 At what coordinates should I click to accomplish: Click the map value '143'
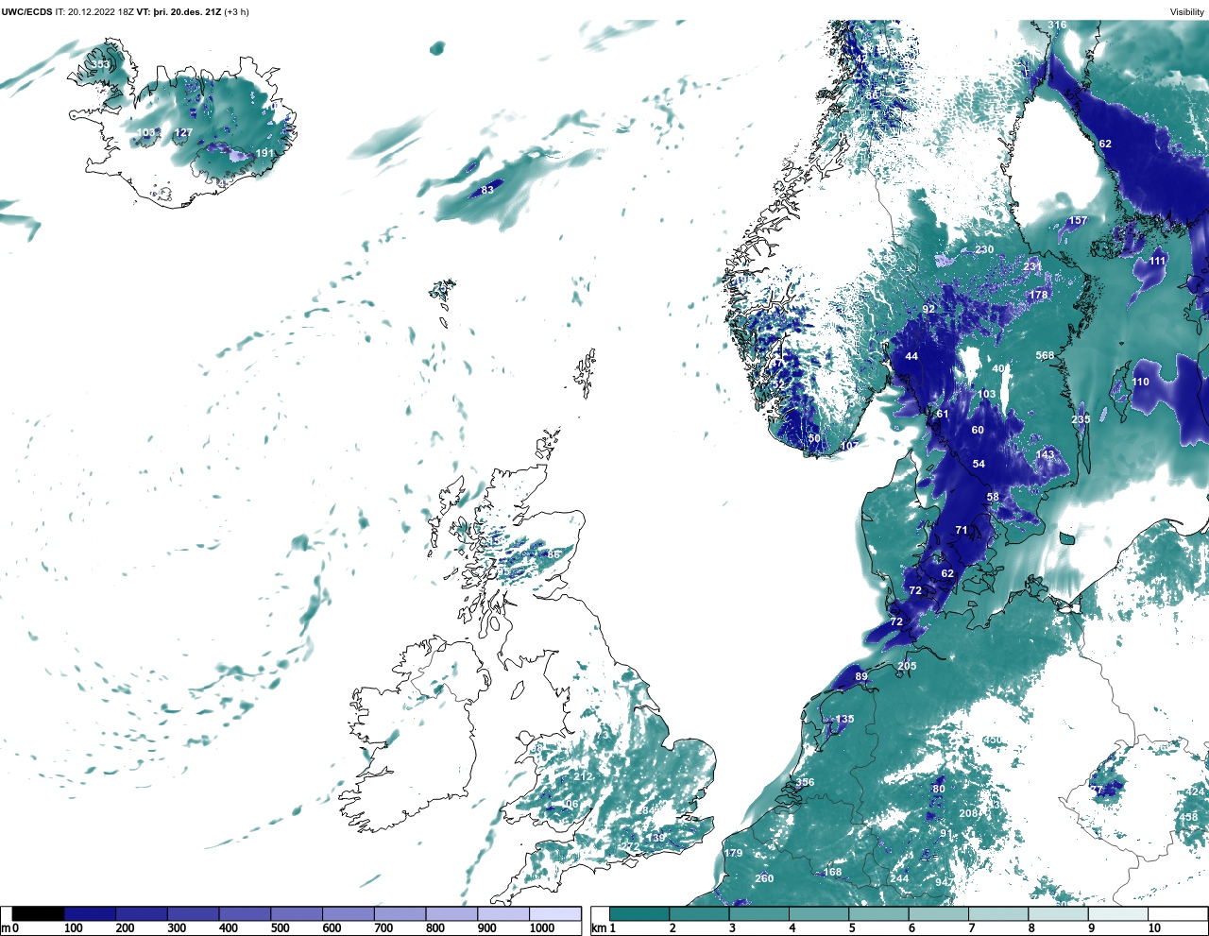pyautogui.click(x=1045, y=454)
